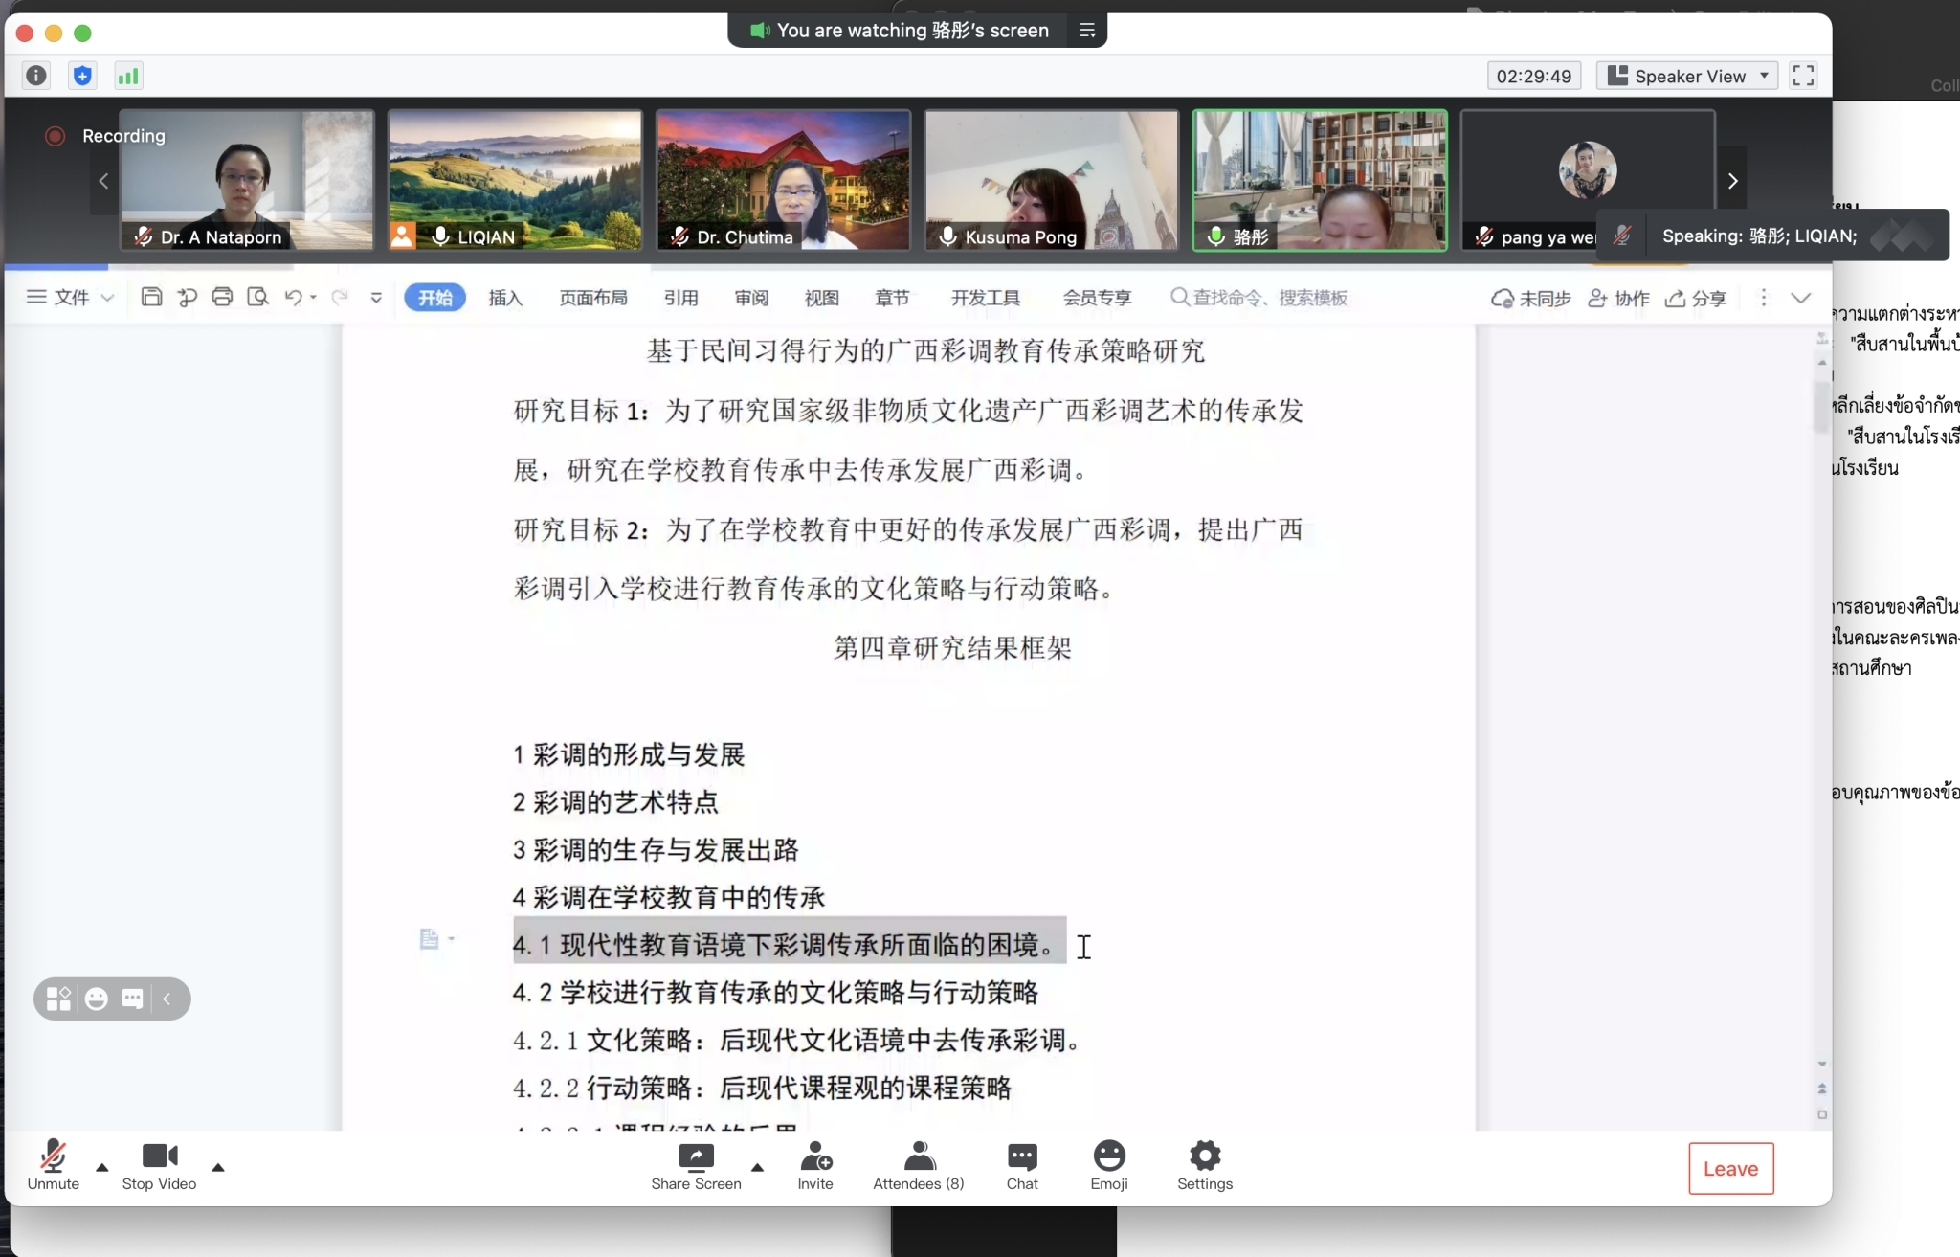Click the 02:29:49 meeting timer
Image resolution: width=1960 pixels, height=1257 pixels.
click(1533, 76)
